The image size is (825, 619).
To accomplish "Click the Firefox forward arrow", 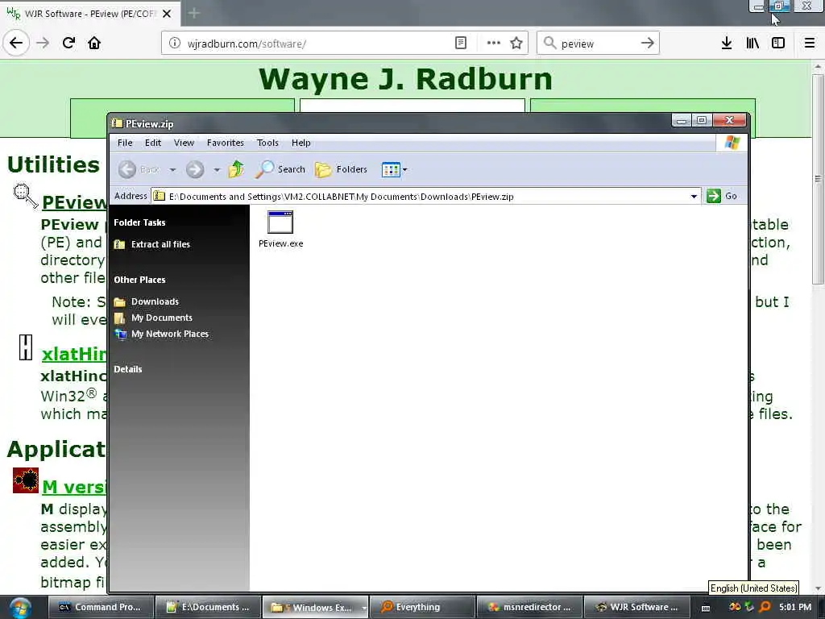I will (x=43, y=43).
